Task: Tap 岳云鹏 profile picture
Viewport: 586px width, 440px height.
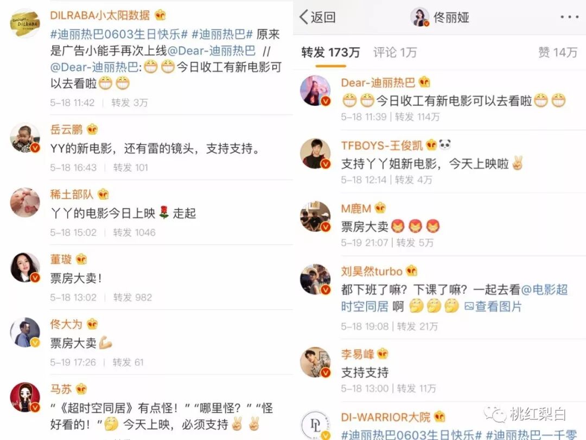Action: (x=24, y=138)
